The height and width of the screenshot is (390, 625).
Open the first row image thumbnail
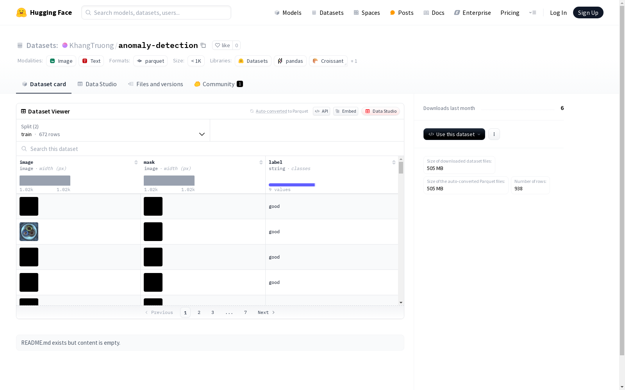click(29, 206)
